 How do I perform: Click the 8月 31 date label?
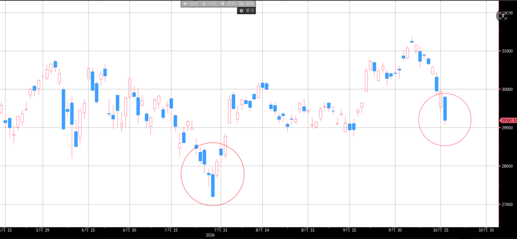pos(307,230)
